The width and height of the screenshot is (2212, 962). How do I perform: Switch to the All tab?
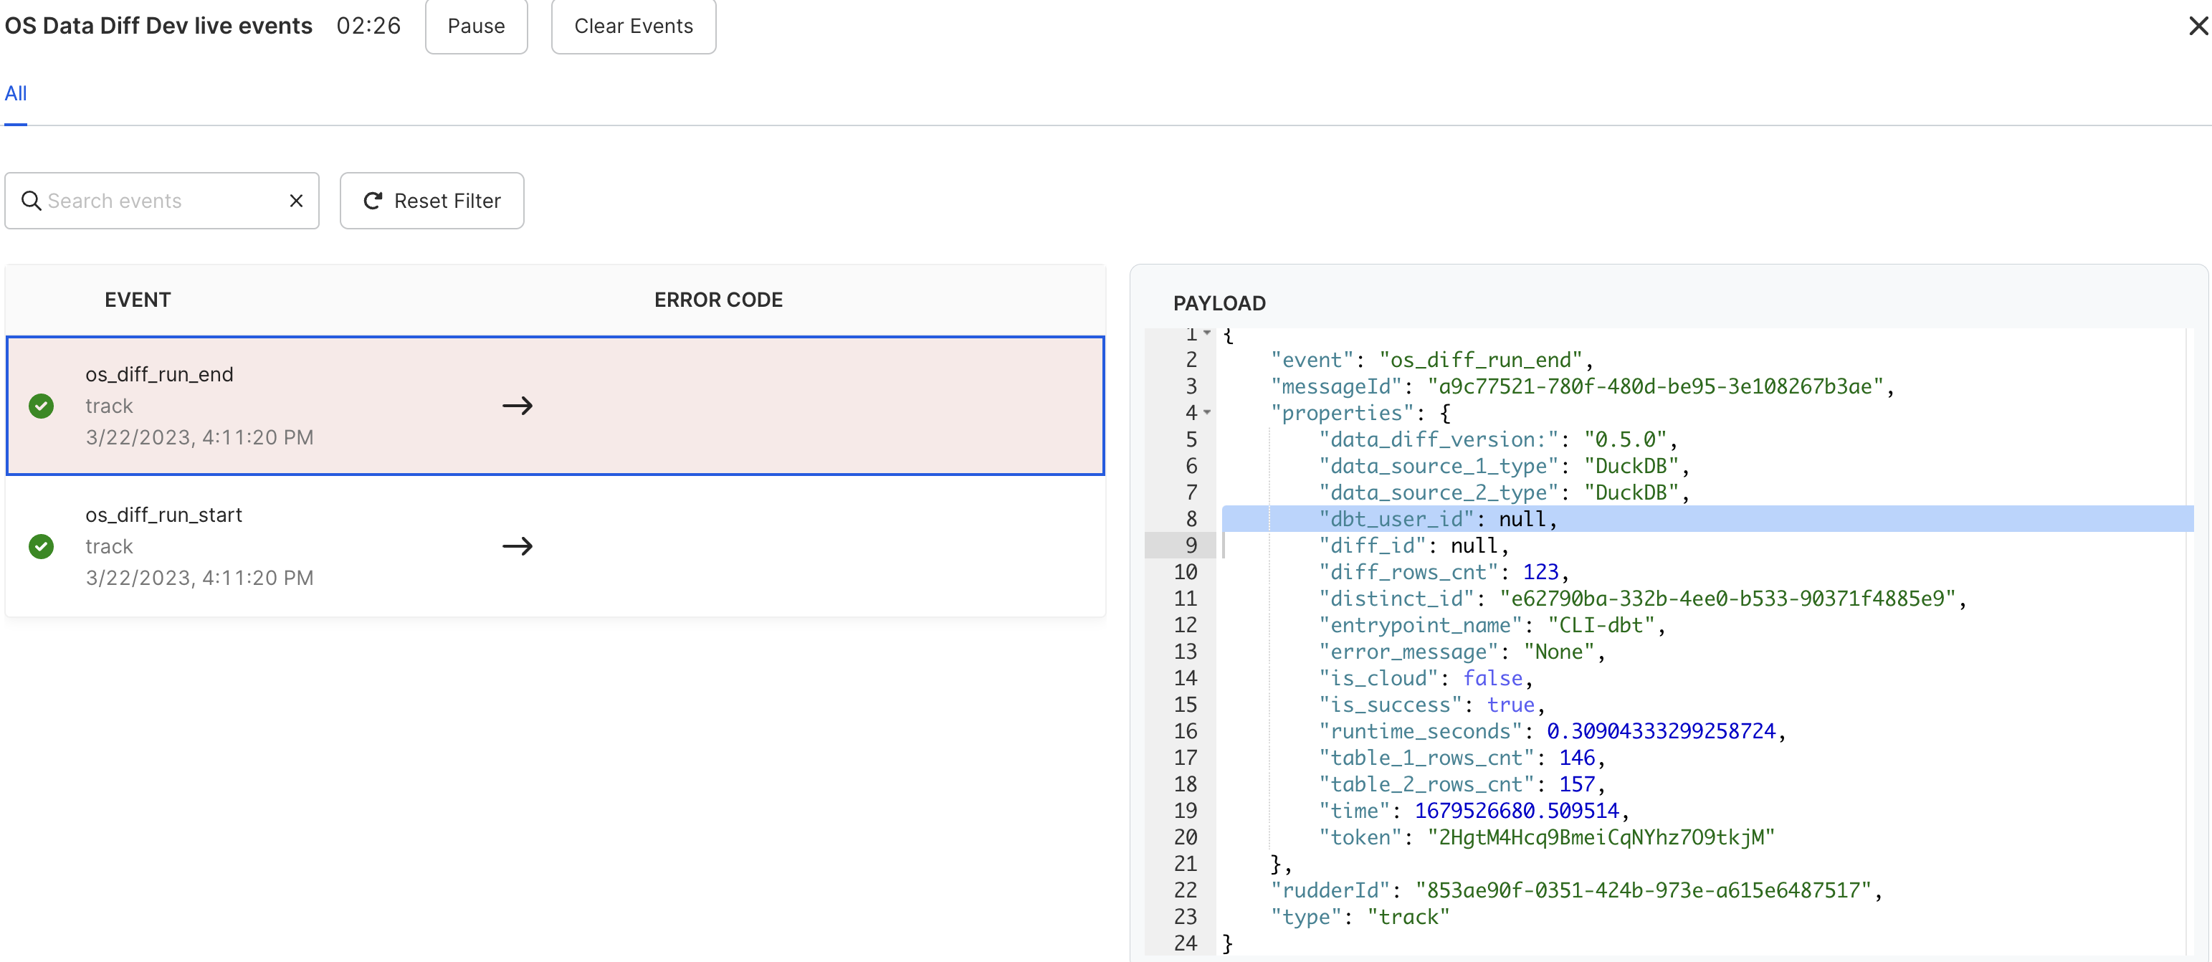click(16, 94)
